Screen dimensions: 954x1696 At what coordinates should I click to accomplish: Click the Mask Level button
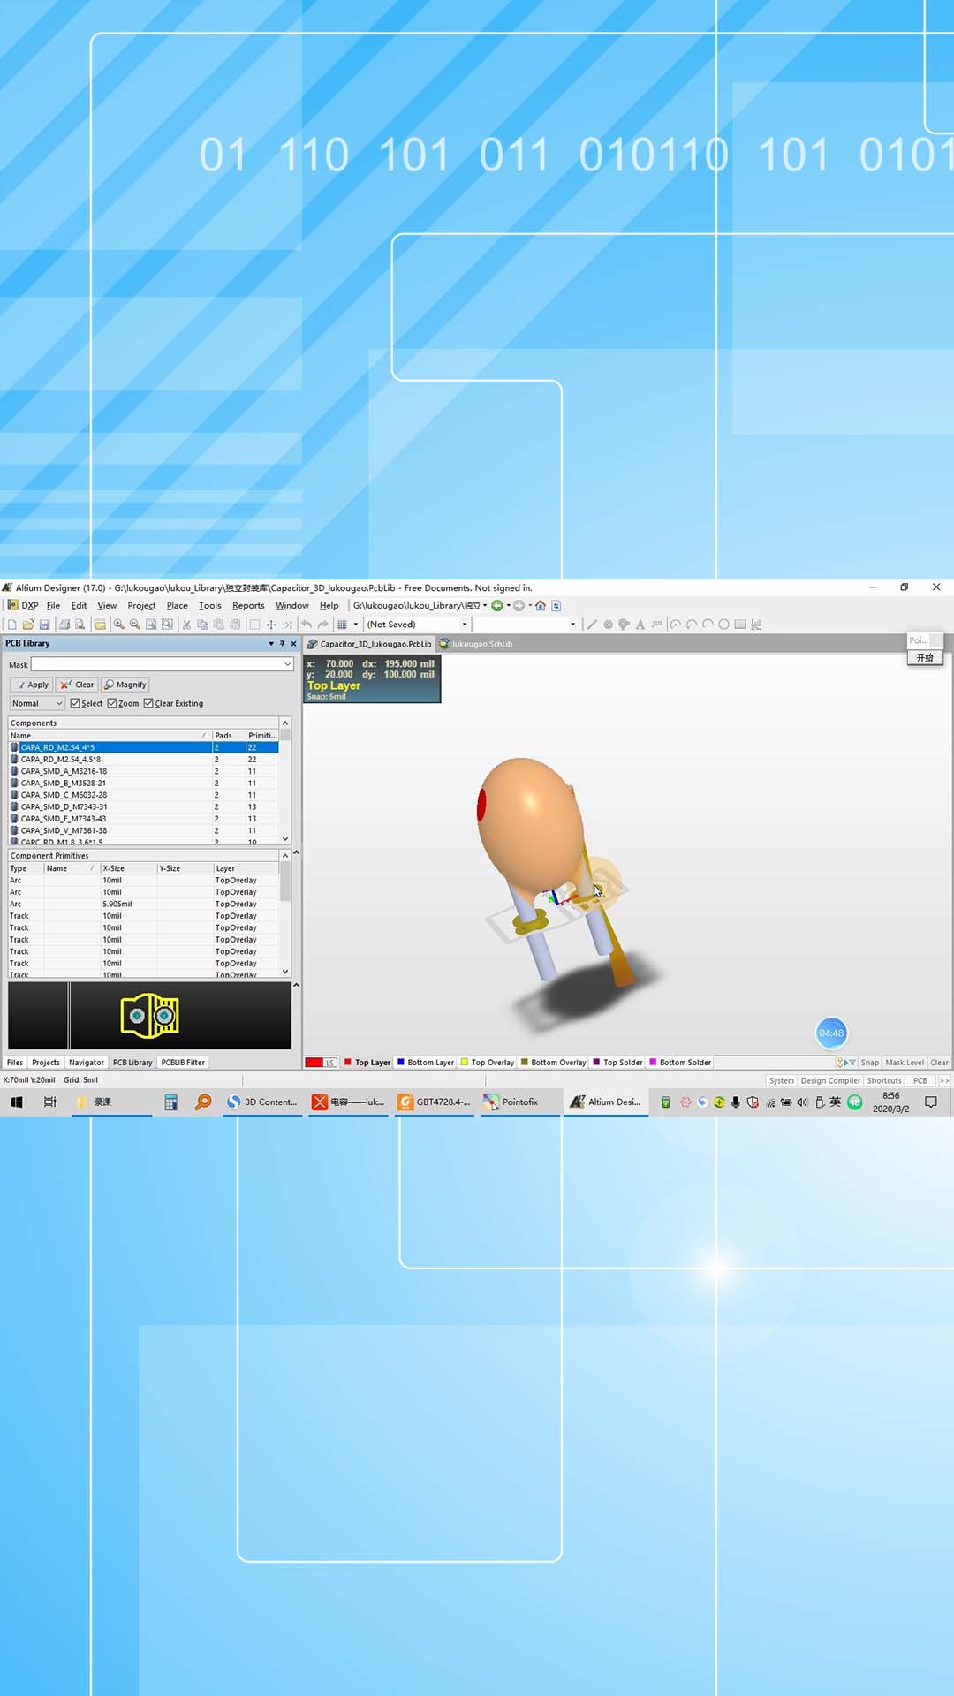click(905, 1063)
